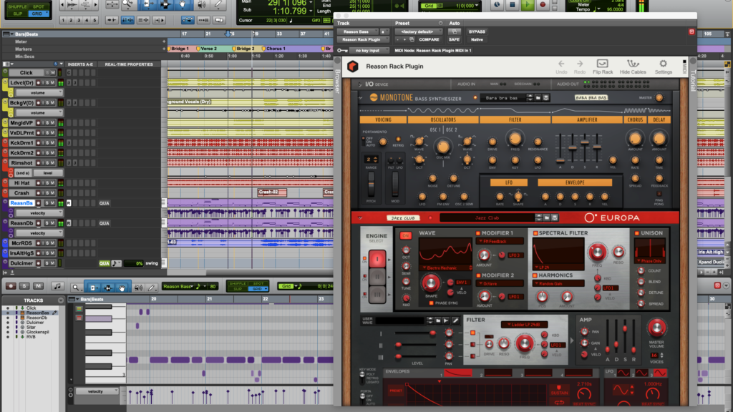Select MIDI editor Grabber hand tool
Screen dimensions: 733x412
pos(122,288)
